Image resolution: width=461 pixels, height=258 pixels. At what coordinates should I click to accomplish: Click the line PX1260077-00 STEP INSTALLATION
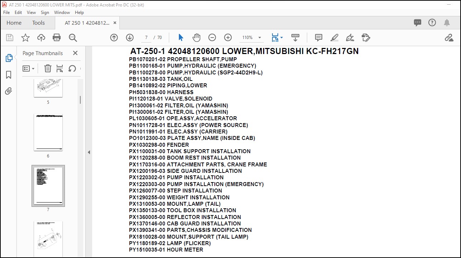tap(175, 191)
